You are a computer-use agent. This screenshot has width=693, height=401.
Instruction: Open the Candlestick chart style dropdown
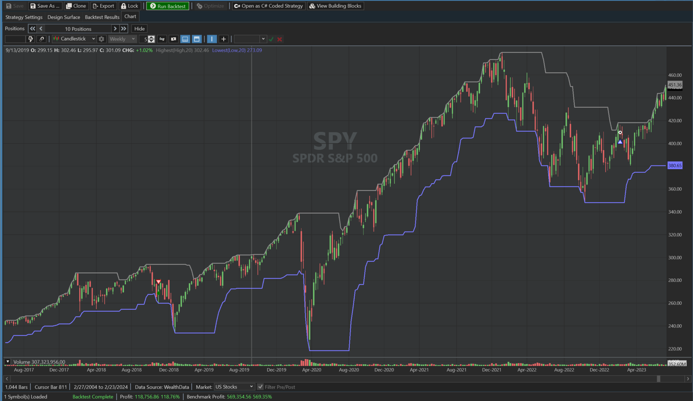(x=74, y=39)
